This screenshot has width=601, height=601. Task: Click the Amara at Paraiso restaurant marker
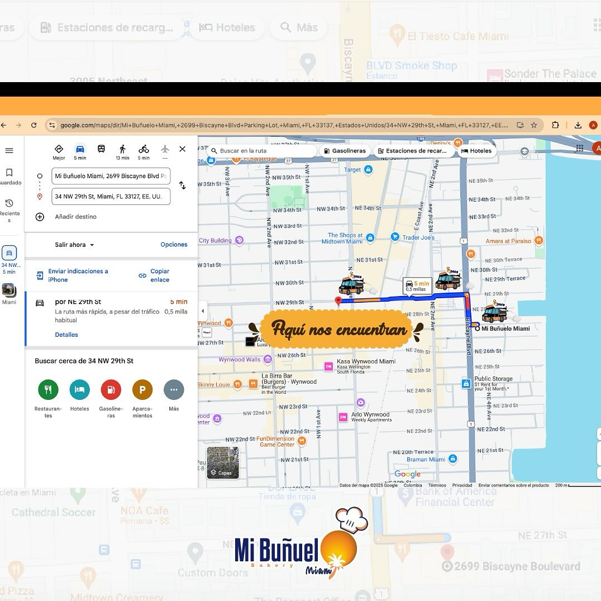click(x=538, y=241)
